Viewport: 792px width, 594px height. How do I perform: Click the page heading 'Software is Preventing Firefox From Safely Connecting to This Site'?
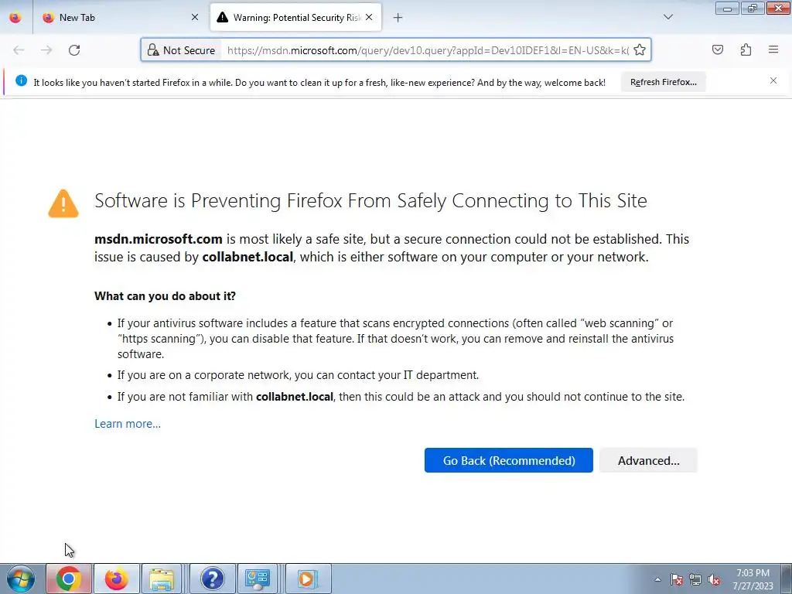pyautogui.click(x=370, y=200)
